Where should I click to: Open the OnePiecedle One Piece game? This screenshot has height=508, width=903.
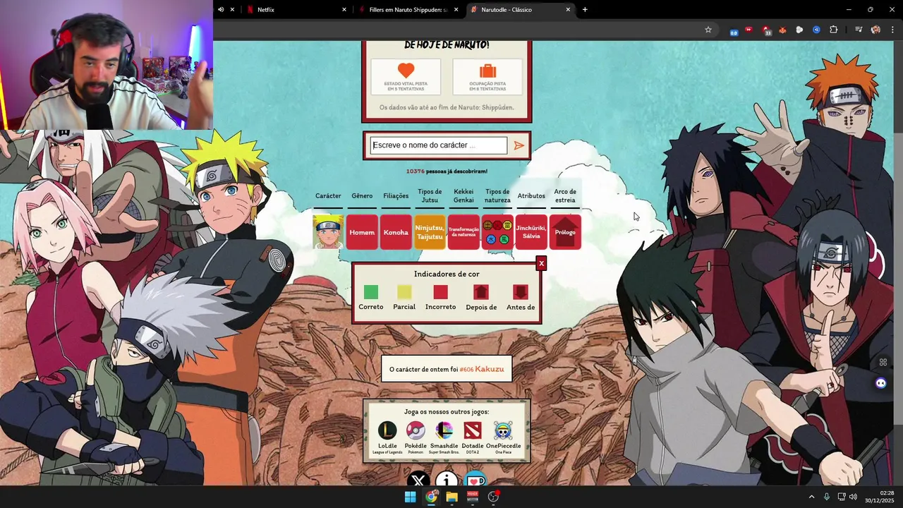(503, 430)
